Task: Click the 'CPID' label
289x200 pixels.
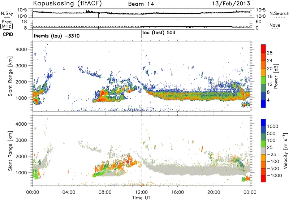Action: [8, 34]
